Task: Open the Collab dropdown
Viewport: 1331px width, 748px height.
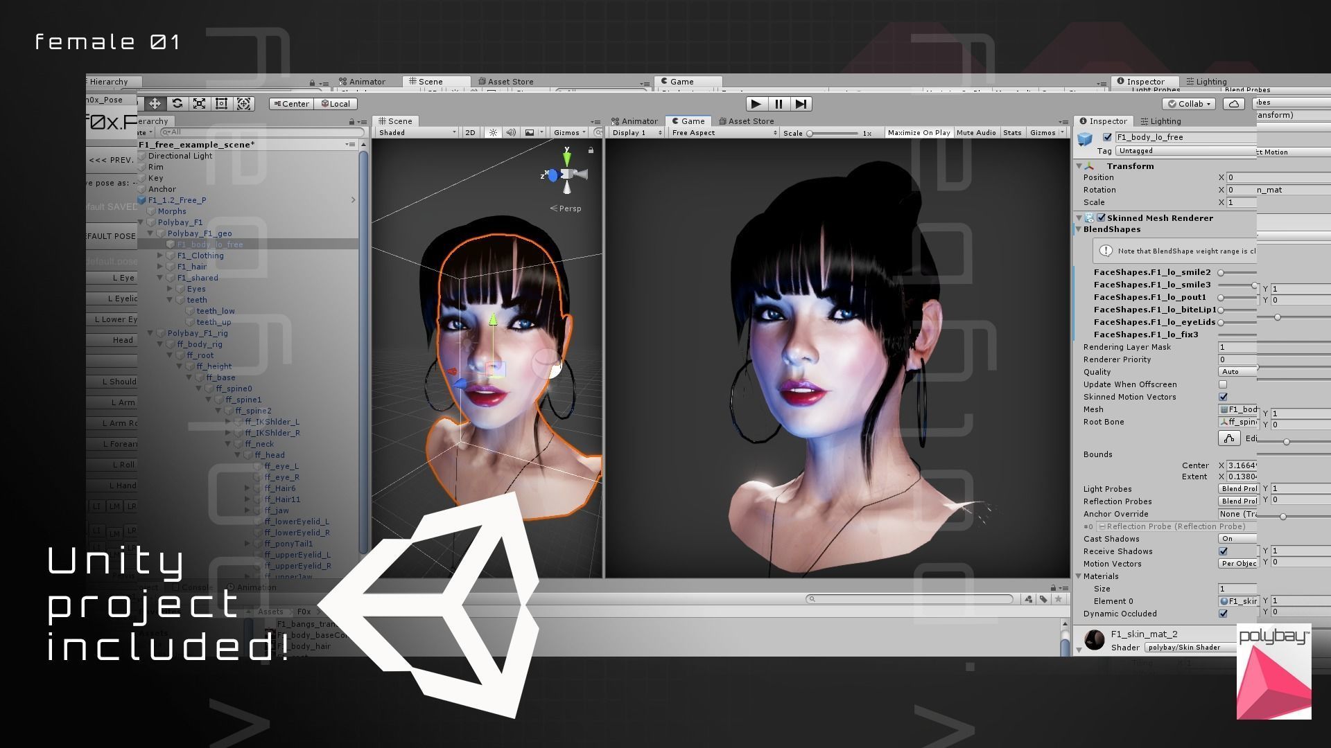Action: coord(1189,104)
